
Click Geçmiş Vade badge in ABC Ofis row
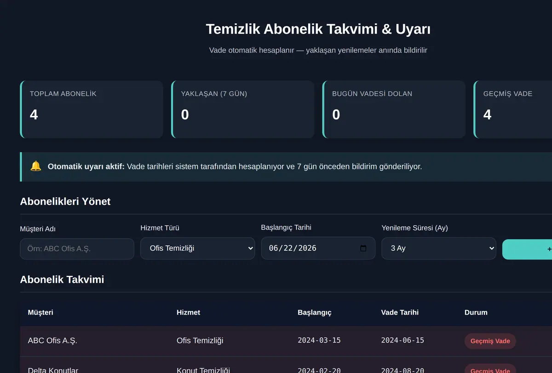pyautogui.click(x=490, y=341)
